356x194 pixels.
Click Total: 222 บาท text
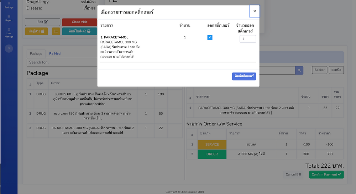tap(324, 166)
